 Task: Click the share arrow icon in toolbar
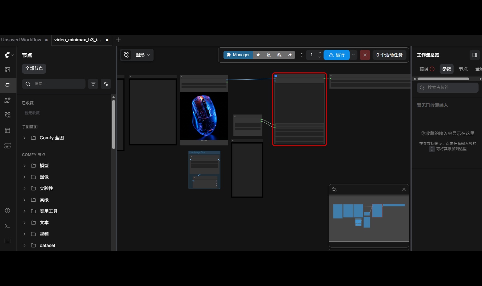pyautogui.click(x=290, y=55)
